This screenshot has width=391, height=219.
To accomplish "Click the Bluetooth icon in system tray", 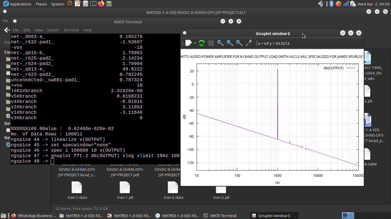I will pos(331,4).
